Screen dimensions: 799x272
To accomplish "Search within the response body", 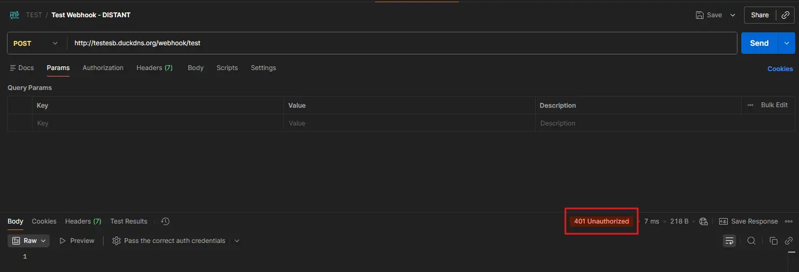I will coord(751,241).
